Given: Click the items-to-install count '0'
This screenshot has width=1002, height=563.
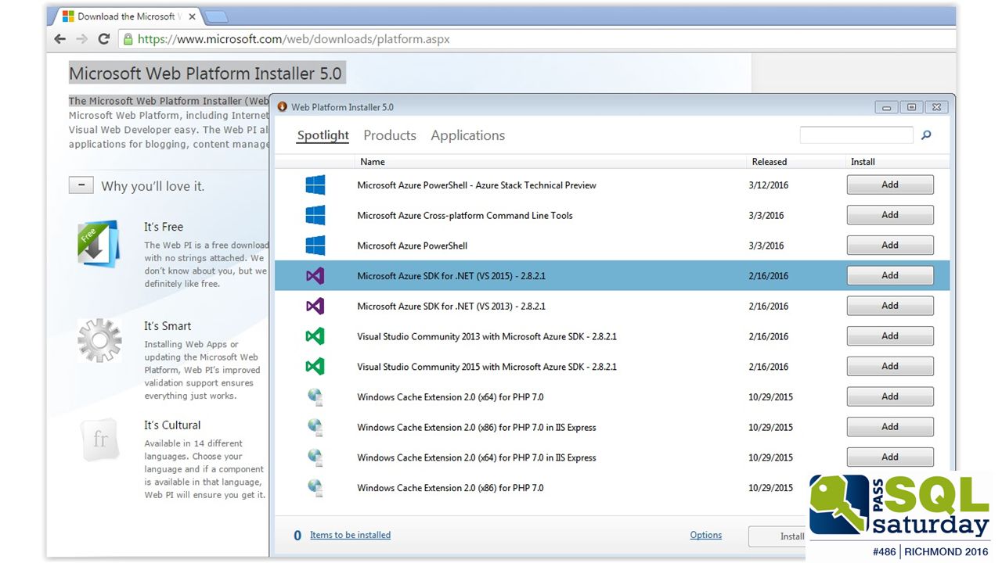Looking at the screenshot, I should [x=297, y=536].
